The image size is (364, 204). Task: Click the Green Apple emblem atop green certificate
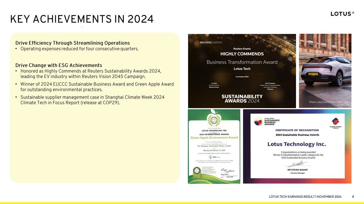(x=214, y=118)
